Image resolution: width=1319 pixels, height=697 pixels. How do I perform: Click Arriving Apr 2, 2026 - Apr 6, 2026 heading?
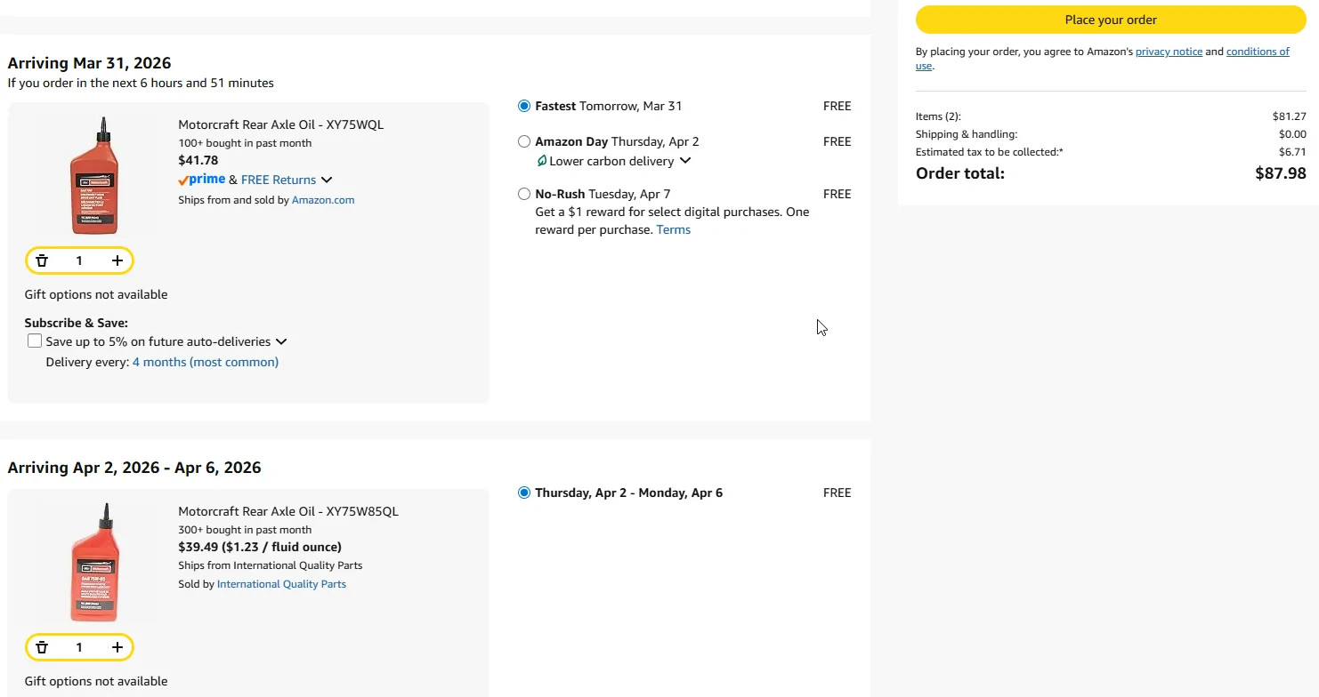[x=134, y=468]
